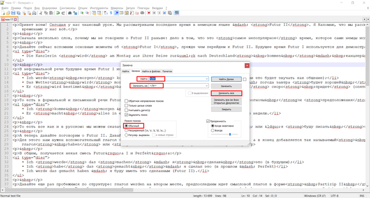The image size is (370, 198).
Task: Click the 'Заменить все' button
Action: pyautogui.click(x=226, y=93)
